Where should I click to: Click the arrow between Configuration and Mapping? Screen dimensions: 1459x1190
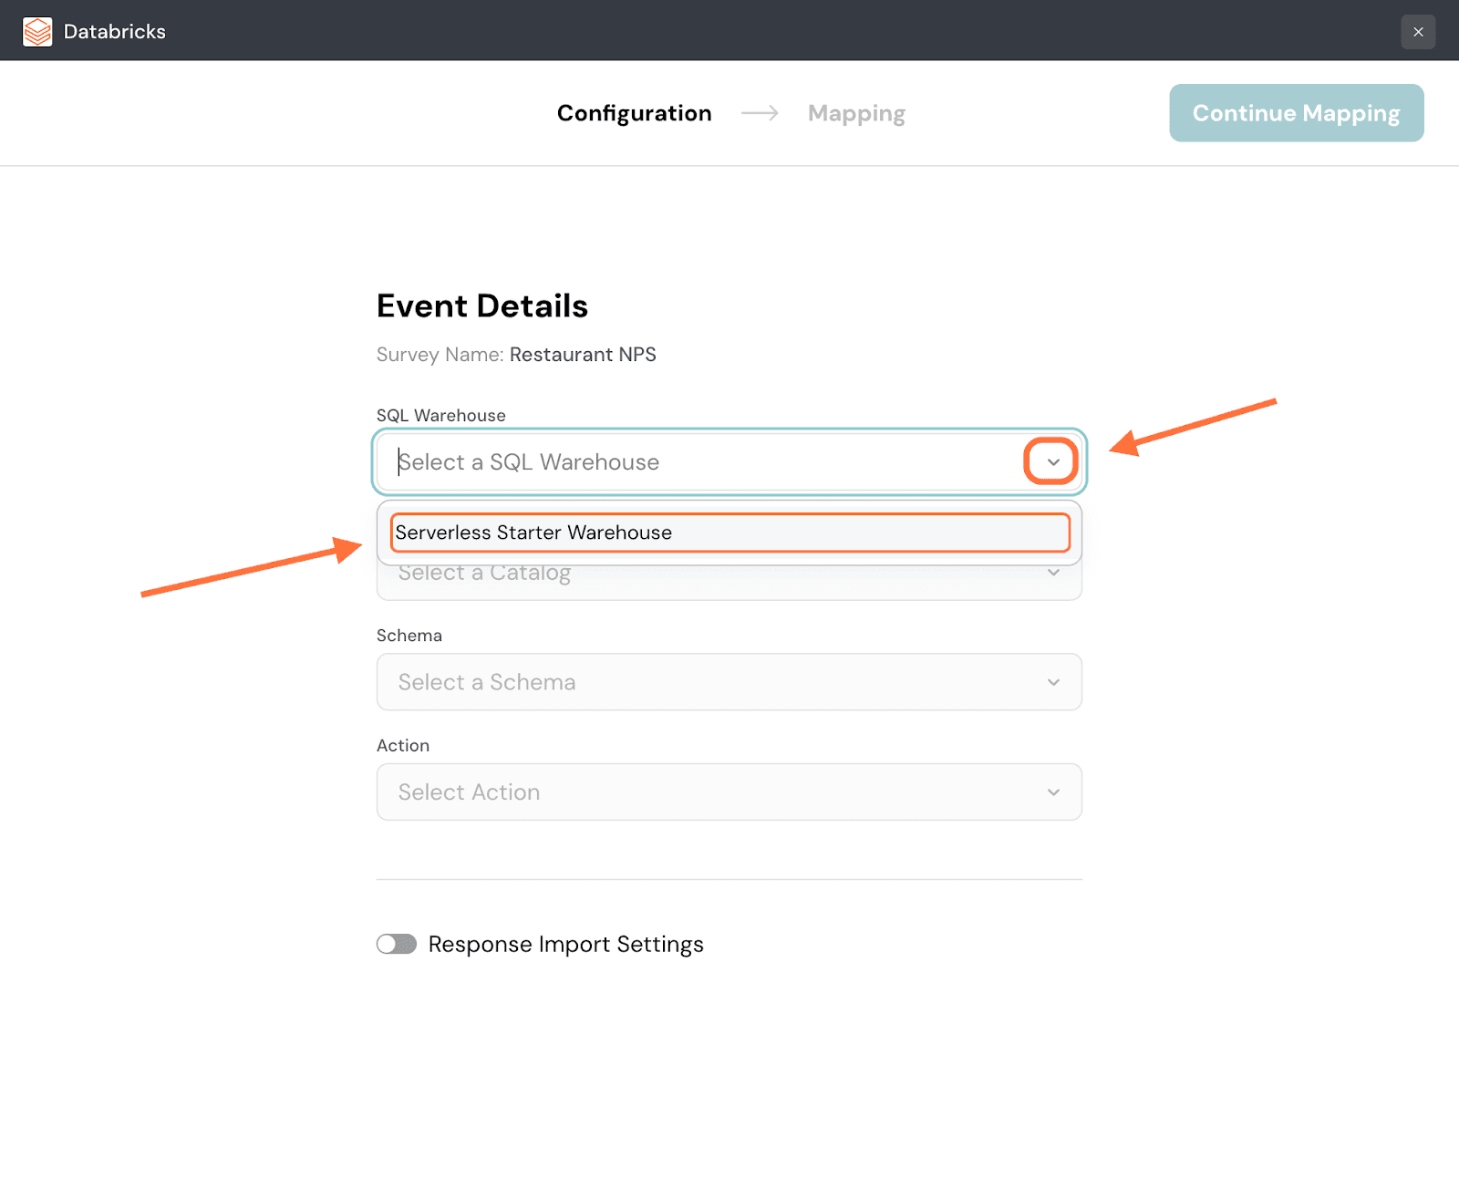click(x=760, y=113)
